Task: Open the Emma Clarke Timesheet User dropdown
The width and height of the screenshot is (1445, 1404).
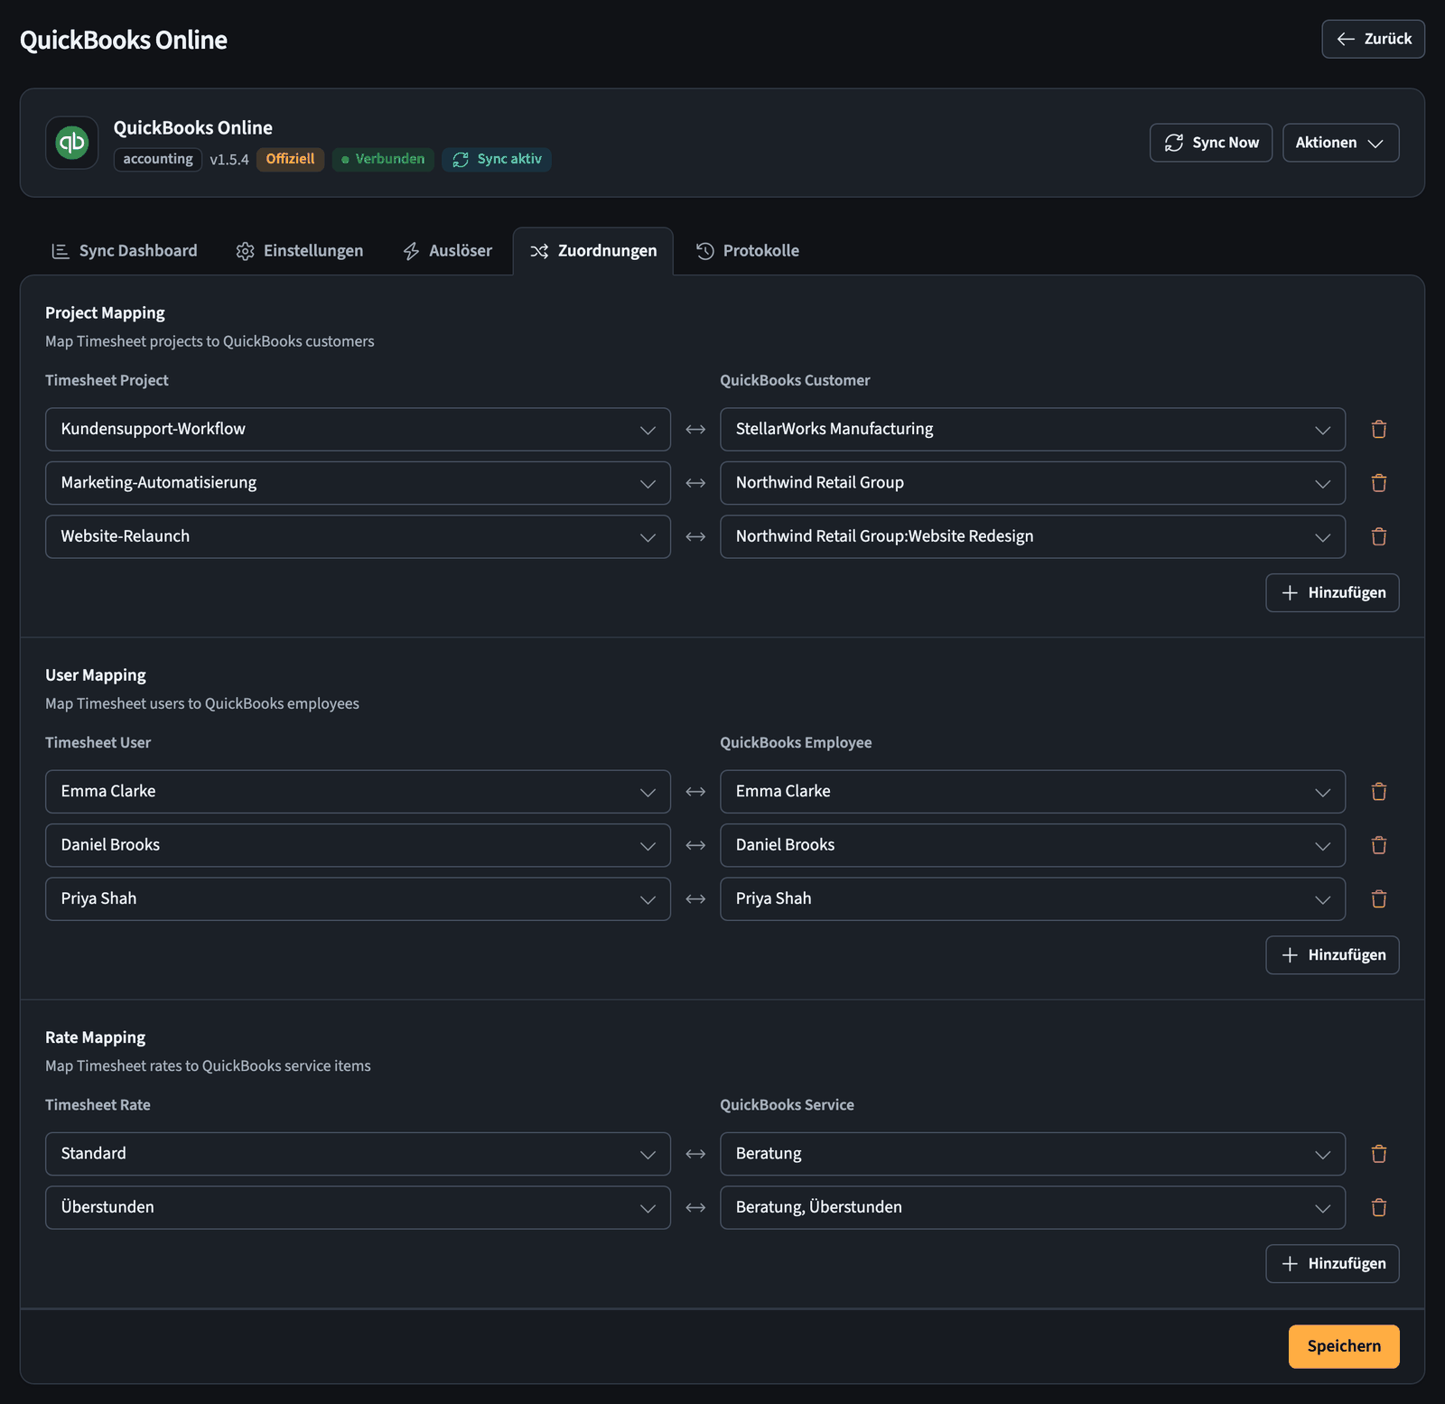Action: [358, 792]
